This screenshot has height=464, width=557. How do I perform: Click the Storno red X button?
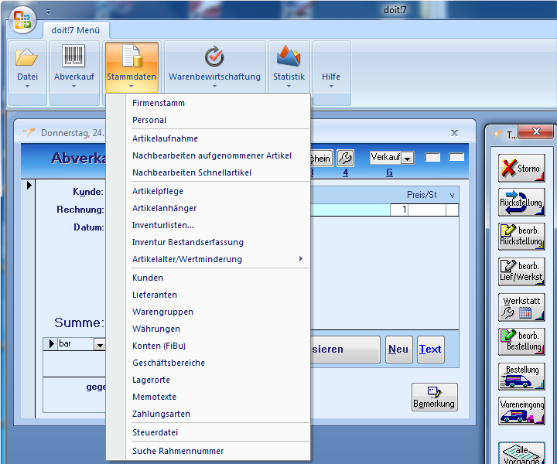(521, 168)
